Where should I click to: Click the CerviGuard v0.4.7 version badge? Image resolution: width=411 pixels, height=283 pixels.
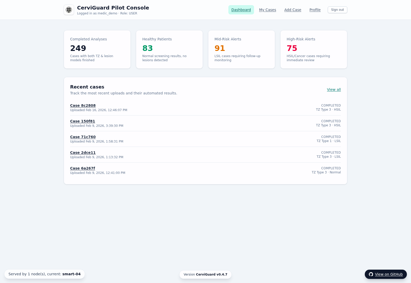[205, 274]
